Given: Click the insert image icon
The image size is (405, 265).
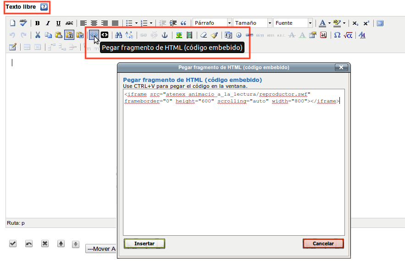Looking at the screenshot, I should (x=178, y=35).
